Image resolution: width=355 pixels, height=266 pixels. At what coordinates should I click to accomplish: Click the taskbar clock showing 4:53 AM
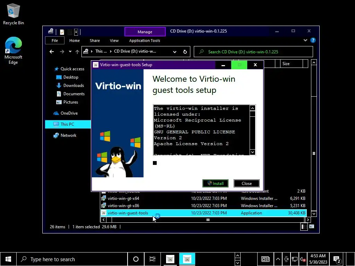[x=318, y=259]
